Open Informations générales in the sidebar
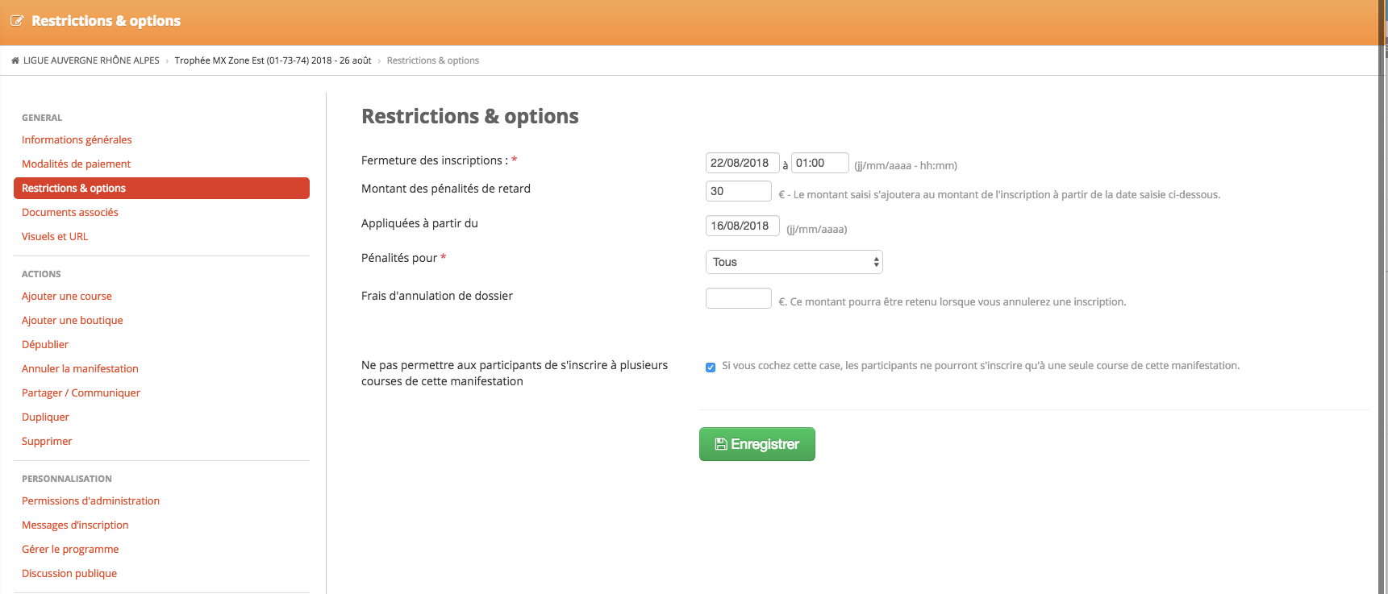 coord(77,139)
